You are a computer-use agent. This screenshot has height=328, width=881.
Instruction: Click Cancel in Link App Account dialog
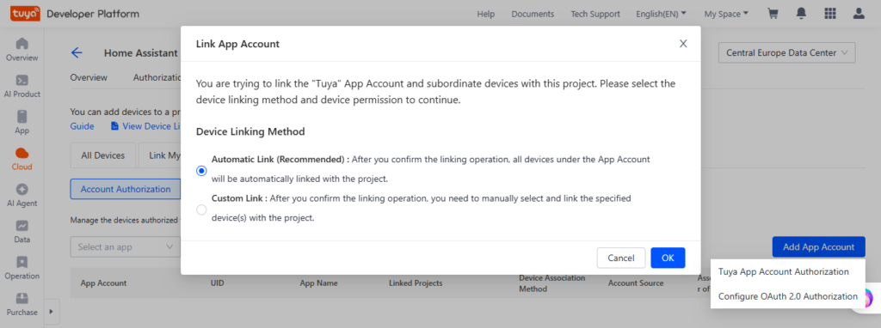(621, 258)
